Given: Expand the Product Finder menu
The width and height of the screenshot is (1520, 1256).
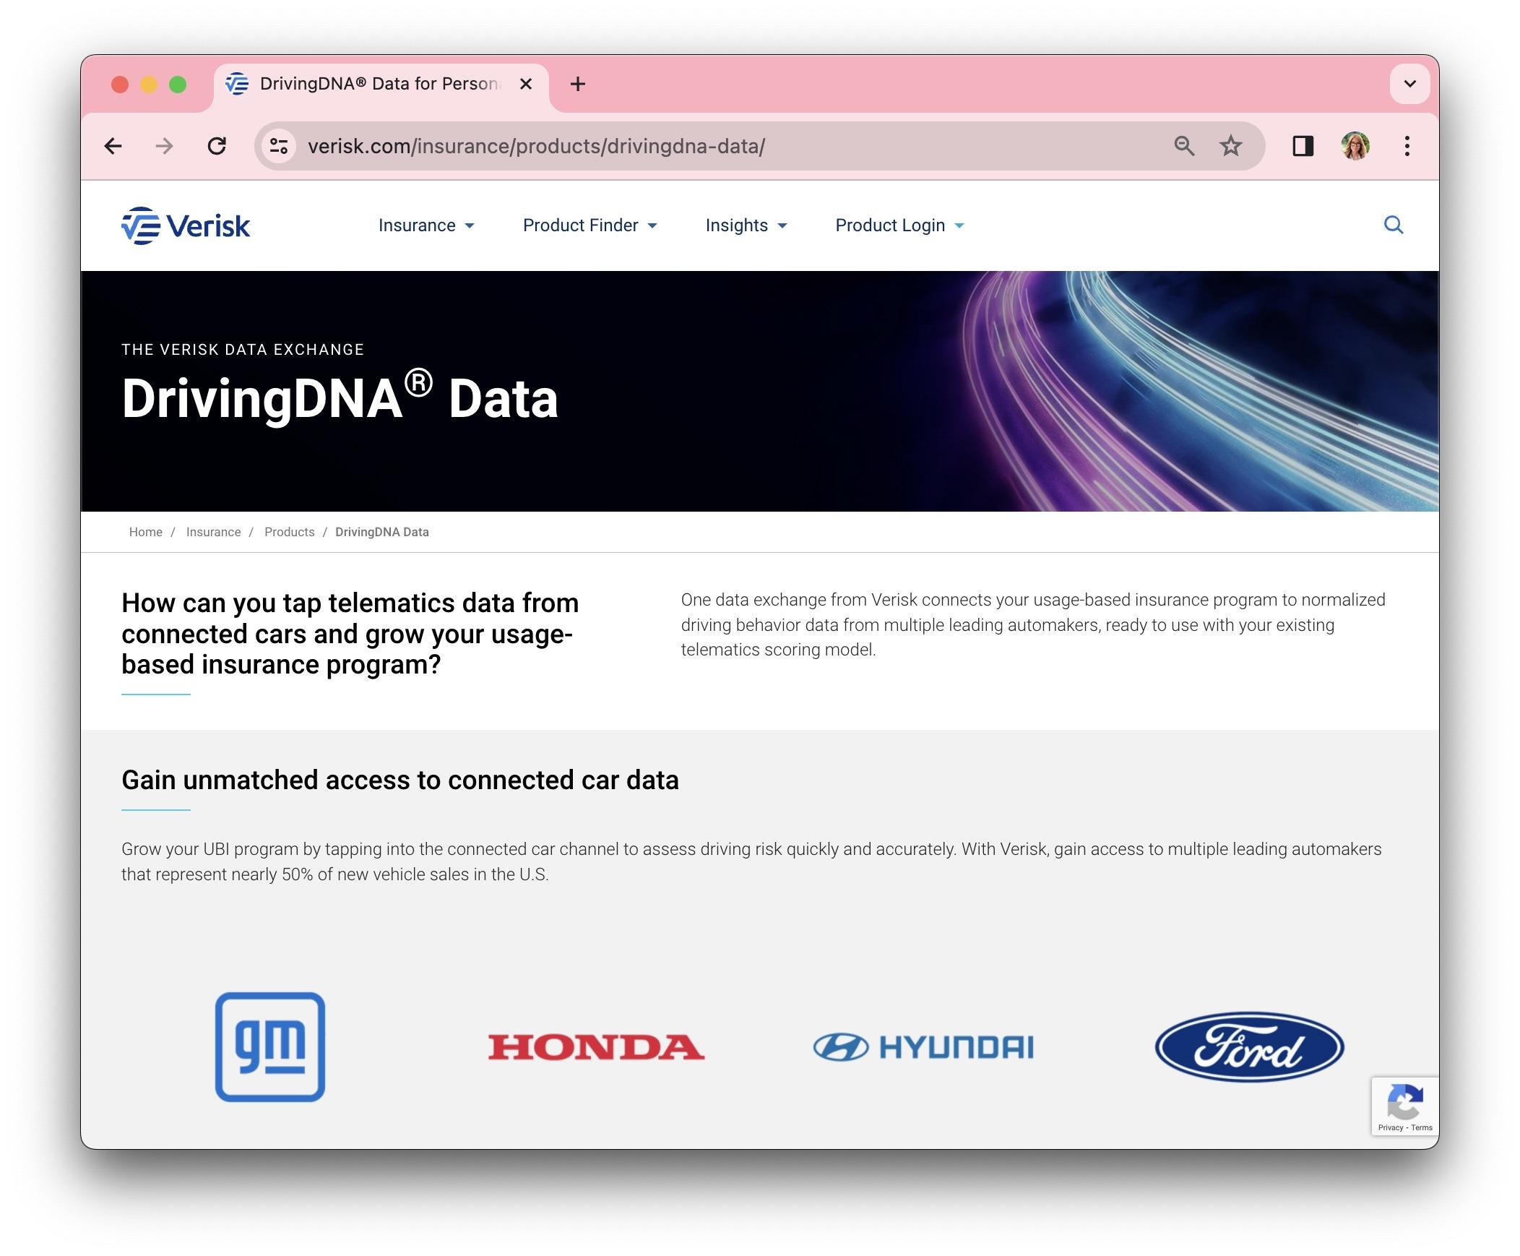Looking at the screenshot, I should [x=590, y=225].
